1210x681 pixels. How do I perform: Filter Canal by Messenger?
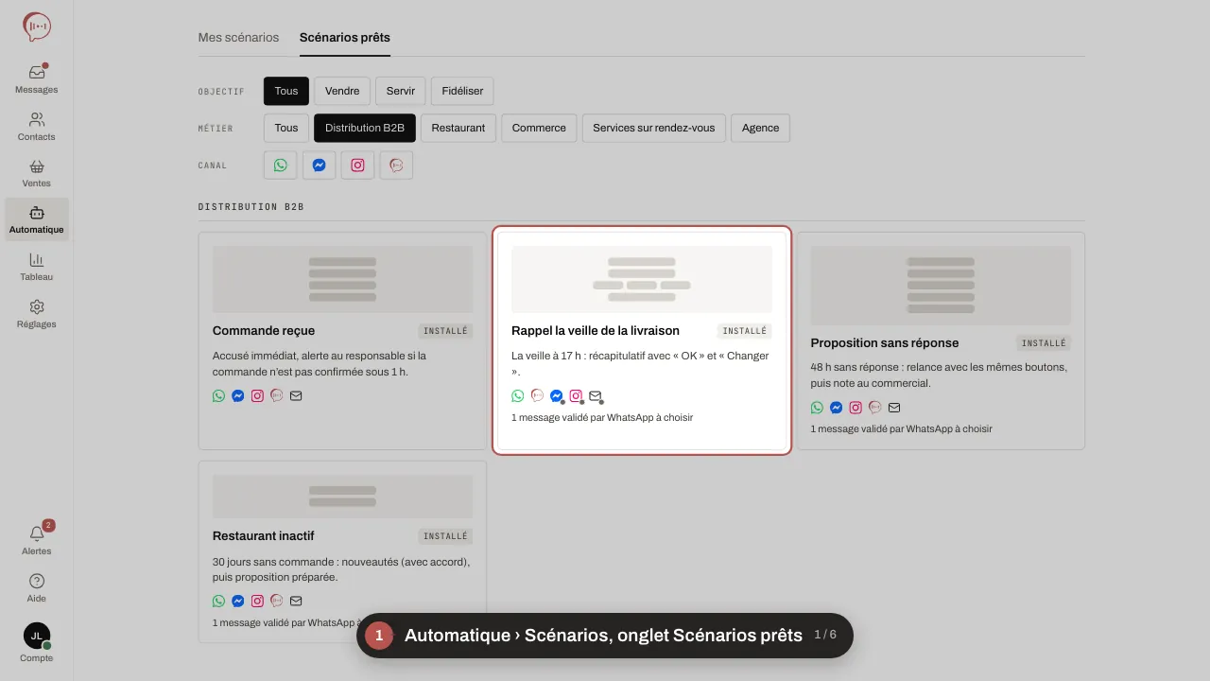(x=320, y=166)
